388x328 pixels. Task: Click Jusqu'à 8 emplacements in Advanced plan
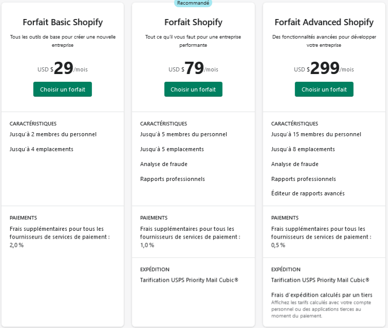(x=303, y=150)
